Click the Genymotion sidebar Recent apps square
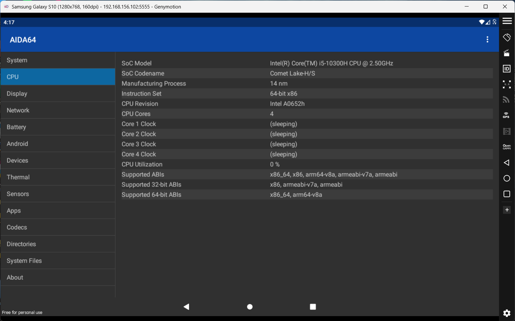This screenshot has width=515, height=321. coord(507,194)
